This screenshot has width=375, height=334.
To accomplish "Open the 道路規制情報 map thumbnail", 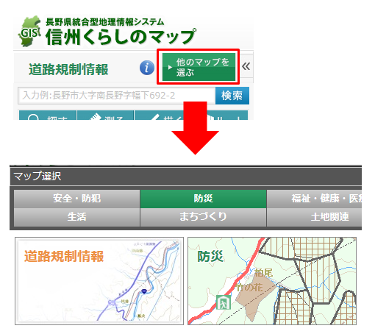I will pos(99,281).
